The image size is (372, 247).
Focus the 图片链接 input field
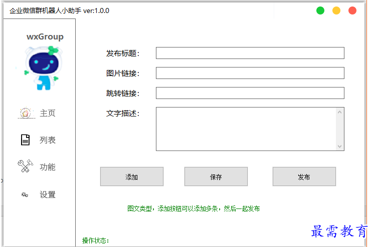pos(250,73)
